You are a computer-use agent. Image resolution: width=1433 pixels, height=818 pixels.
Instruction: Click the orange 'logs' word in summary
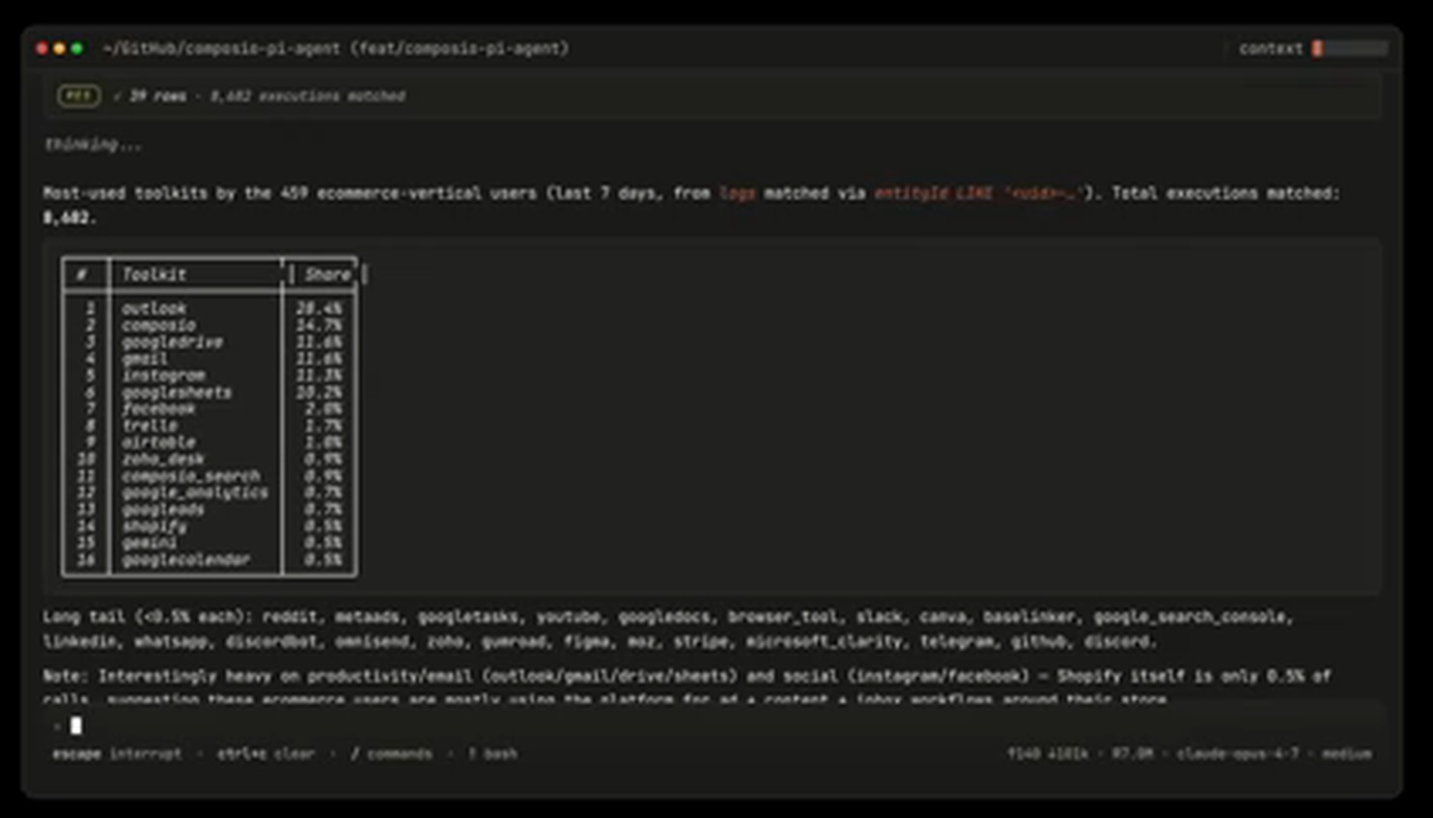pyautogui.click(x=737, y=193)
